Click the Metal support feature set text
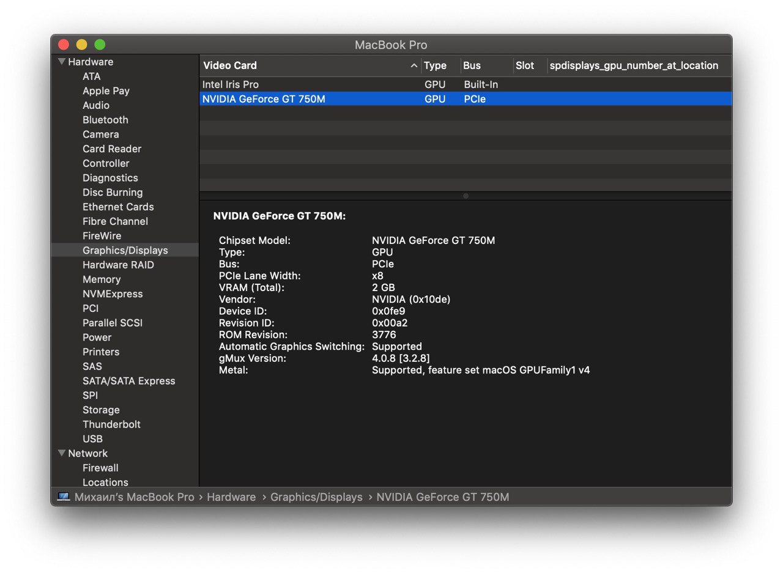Image resolution: width=783 pixels, height=573 pixels. (x=481, y=370)
